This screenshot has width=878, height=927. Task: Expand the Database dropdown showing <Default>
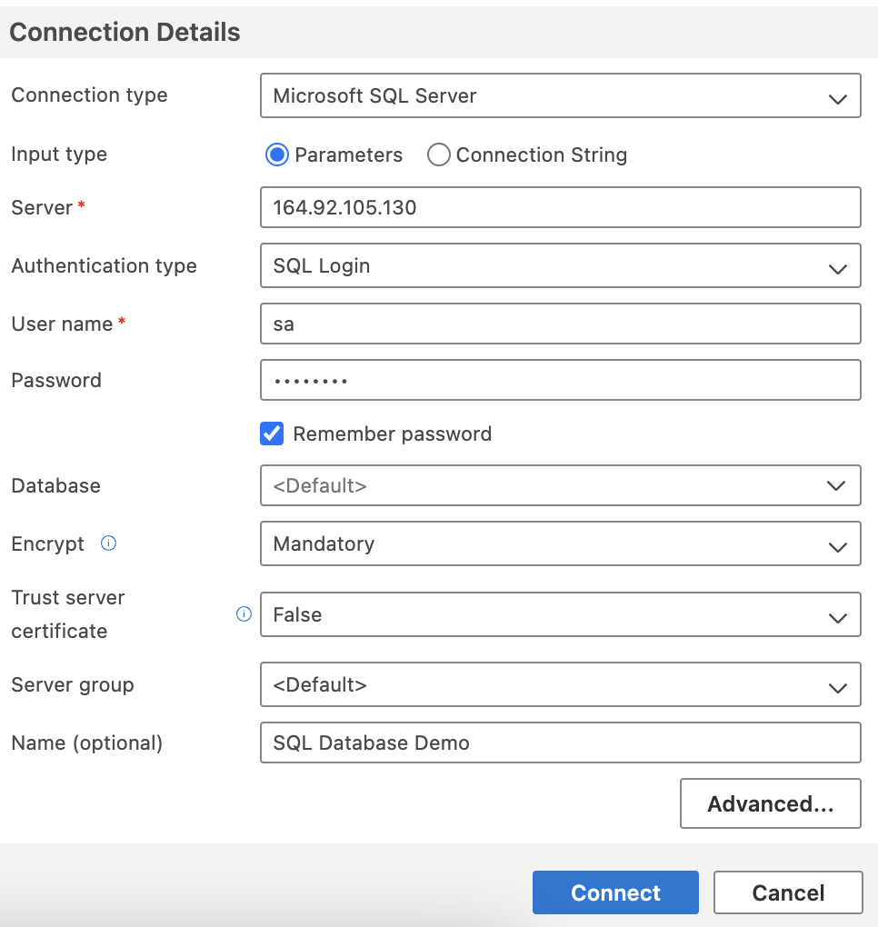(x=560, y=485)
